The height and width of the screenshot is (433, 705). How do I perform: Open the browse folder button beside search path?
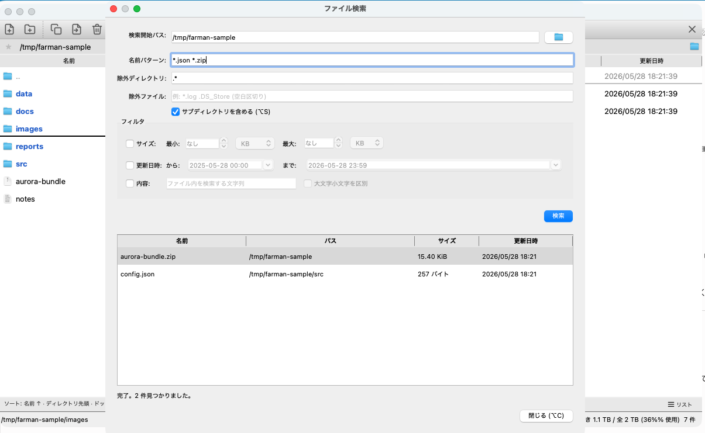coord(559,37)
